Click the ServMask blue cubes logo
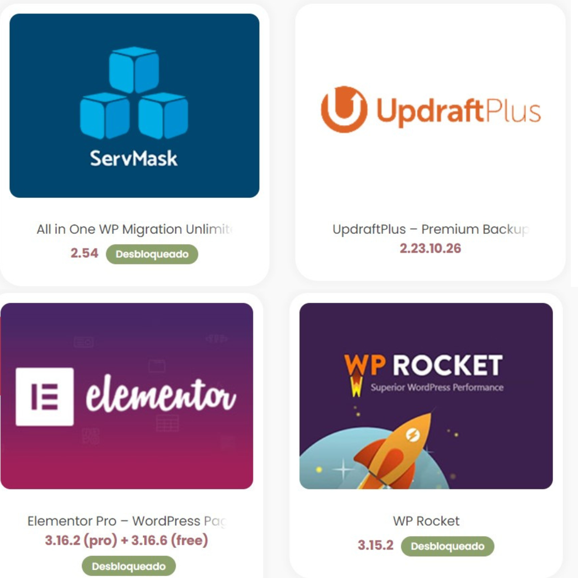 134,93
